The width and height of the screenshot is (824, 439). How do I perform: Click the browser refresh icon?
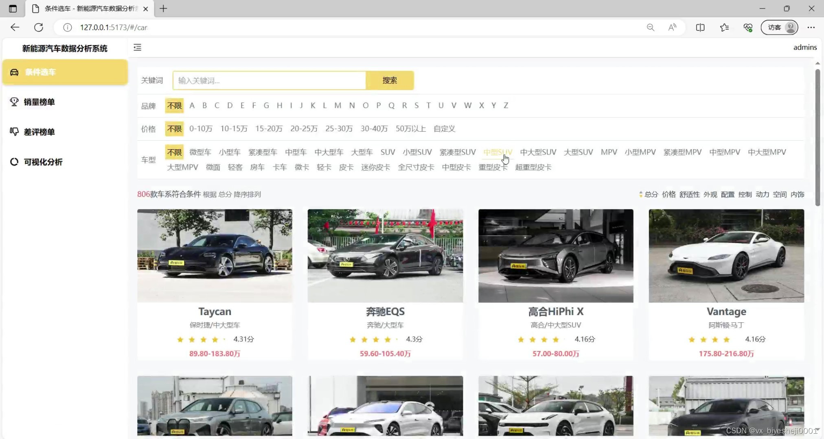(39, 27)
